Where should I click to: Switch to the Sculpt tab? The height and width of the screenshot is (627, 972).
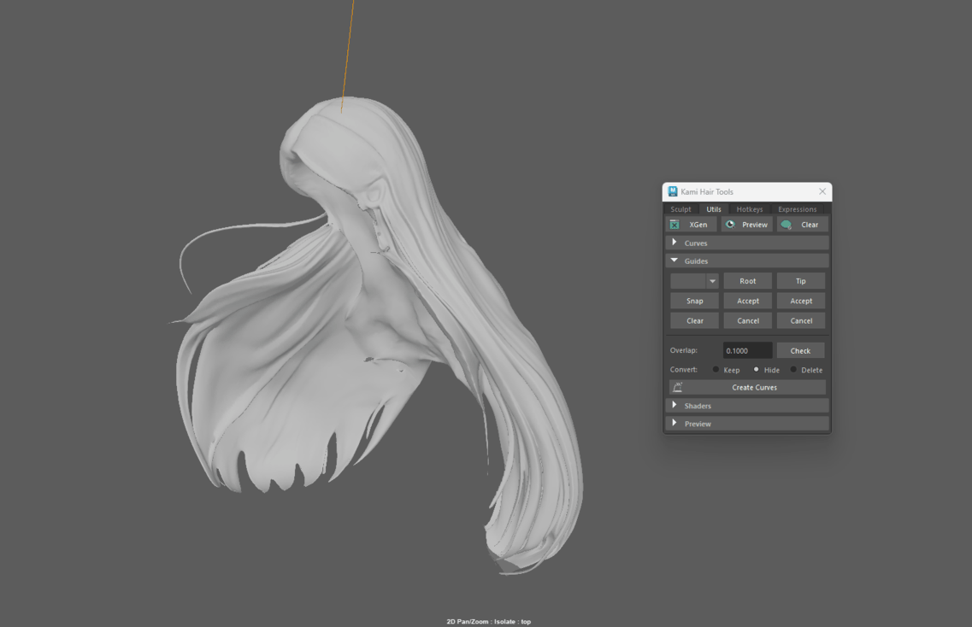(x=680, y=209)
